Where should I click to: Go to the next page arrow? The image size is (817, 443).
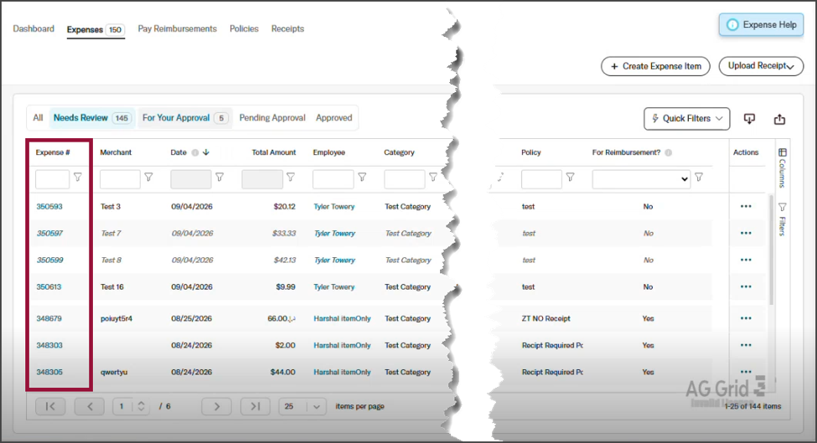pyautogui.click(x=217, y=406)
